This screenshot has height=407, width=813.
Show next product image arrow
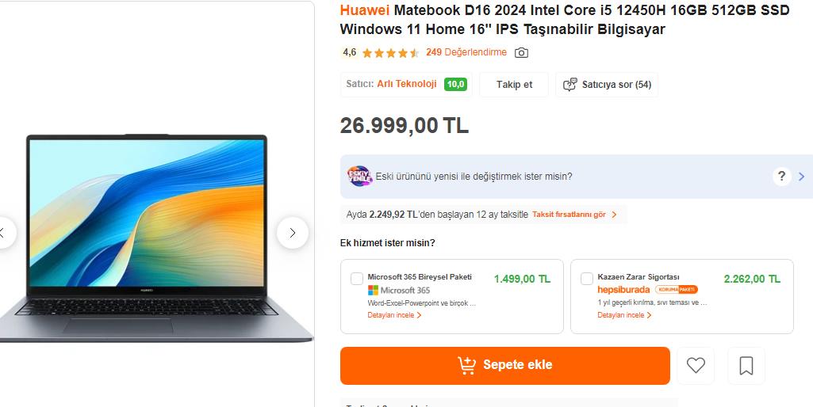293,233
